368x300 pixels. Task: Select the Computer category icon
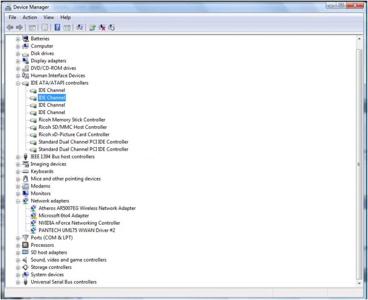25,46
